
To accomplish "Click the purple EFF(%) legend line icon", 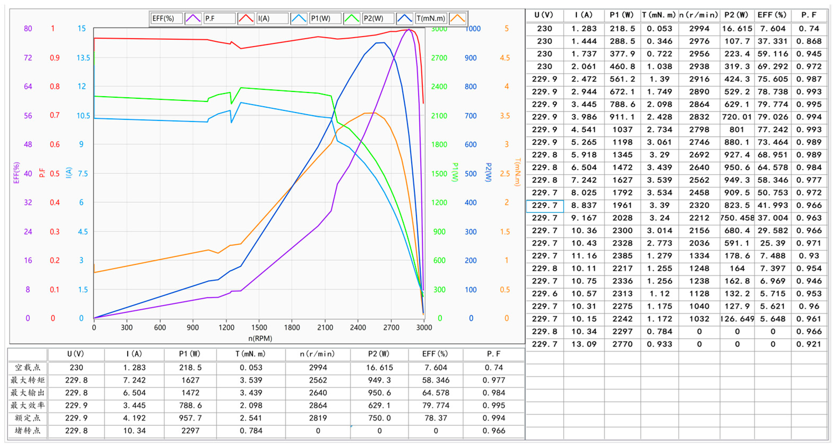I will 193,18.
